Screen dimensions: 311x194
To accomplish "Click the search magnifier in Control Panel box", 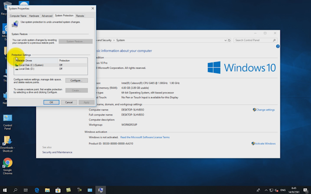I will click(274, 40).
